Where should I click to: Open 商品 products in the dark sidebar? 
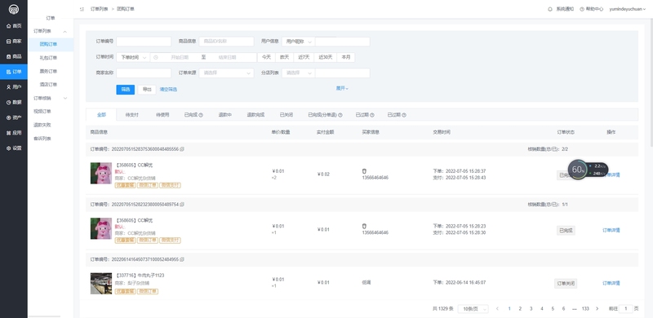[x=14, y=56]
